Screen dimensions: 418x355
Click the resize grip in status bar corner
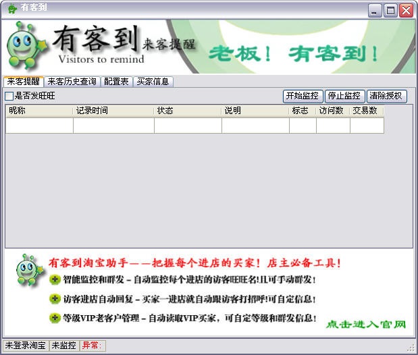411,348
